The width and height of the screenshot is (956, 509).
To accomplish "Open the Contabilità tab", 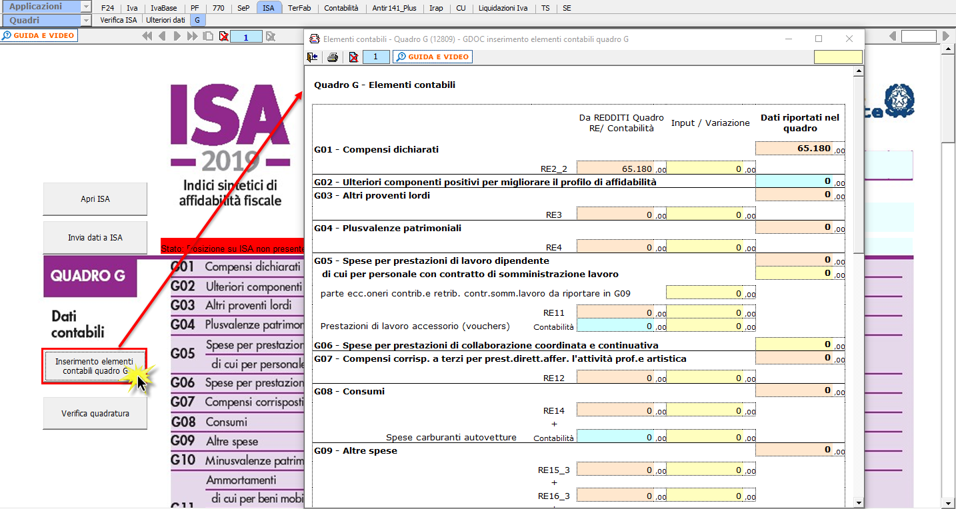I will click(x=341, y=8).
